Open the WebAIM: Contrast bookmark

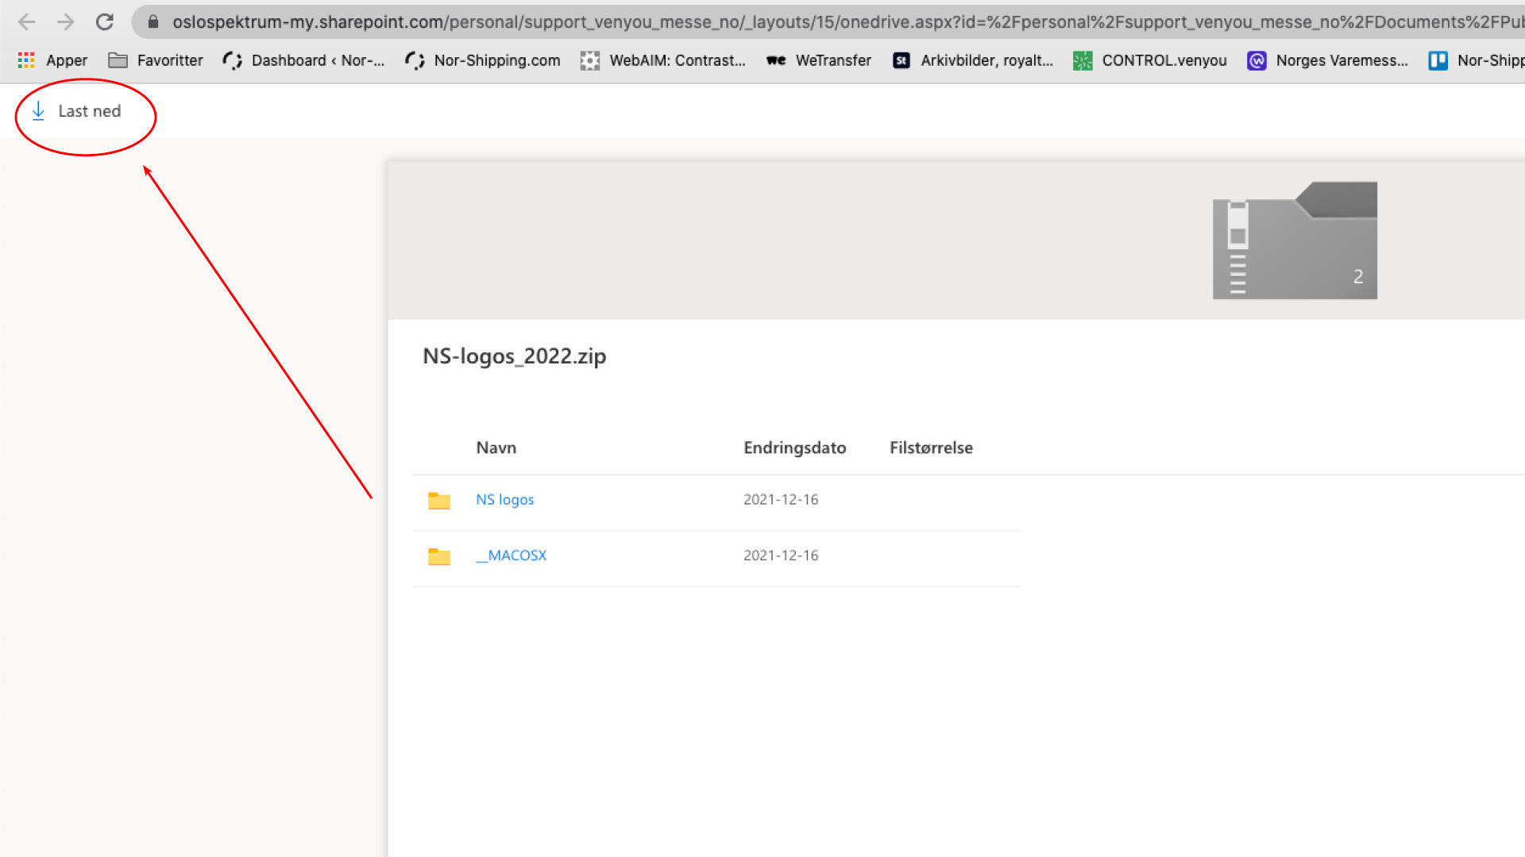click(663, 60)
